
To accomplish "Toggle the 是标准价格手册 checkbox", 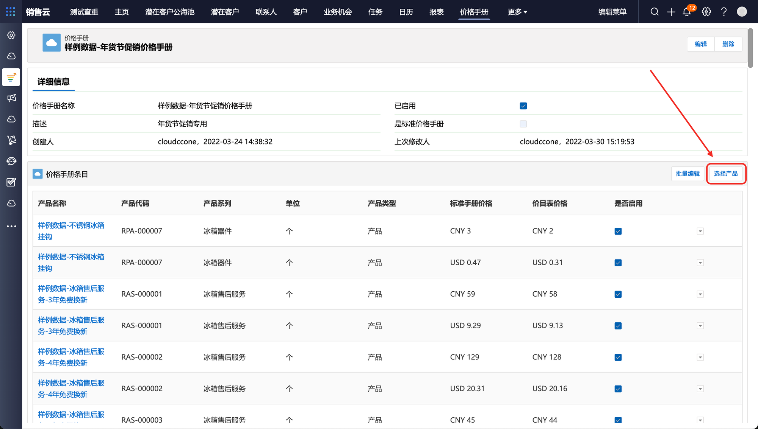I will click(523, 124).
